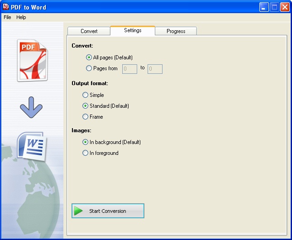Switch to the Convert tab

pos(89,31)
